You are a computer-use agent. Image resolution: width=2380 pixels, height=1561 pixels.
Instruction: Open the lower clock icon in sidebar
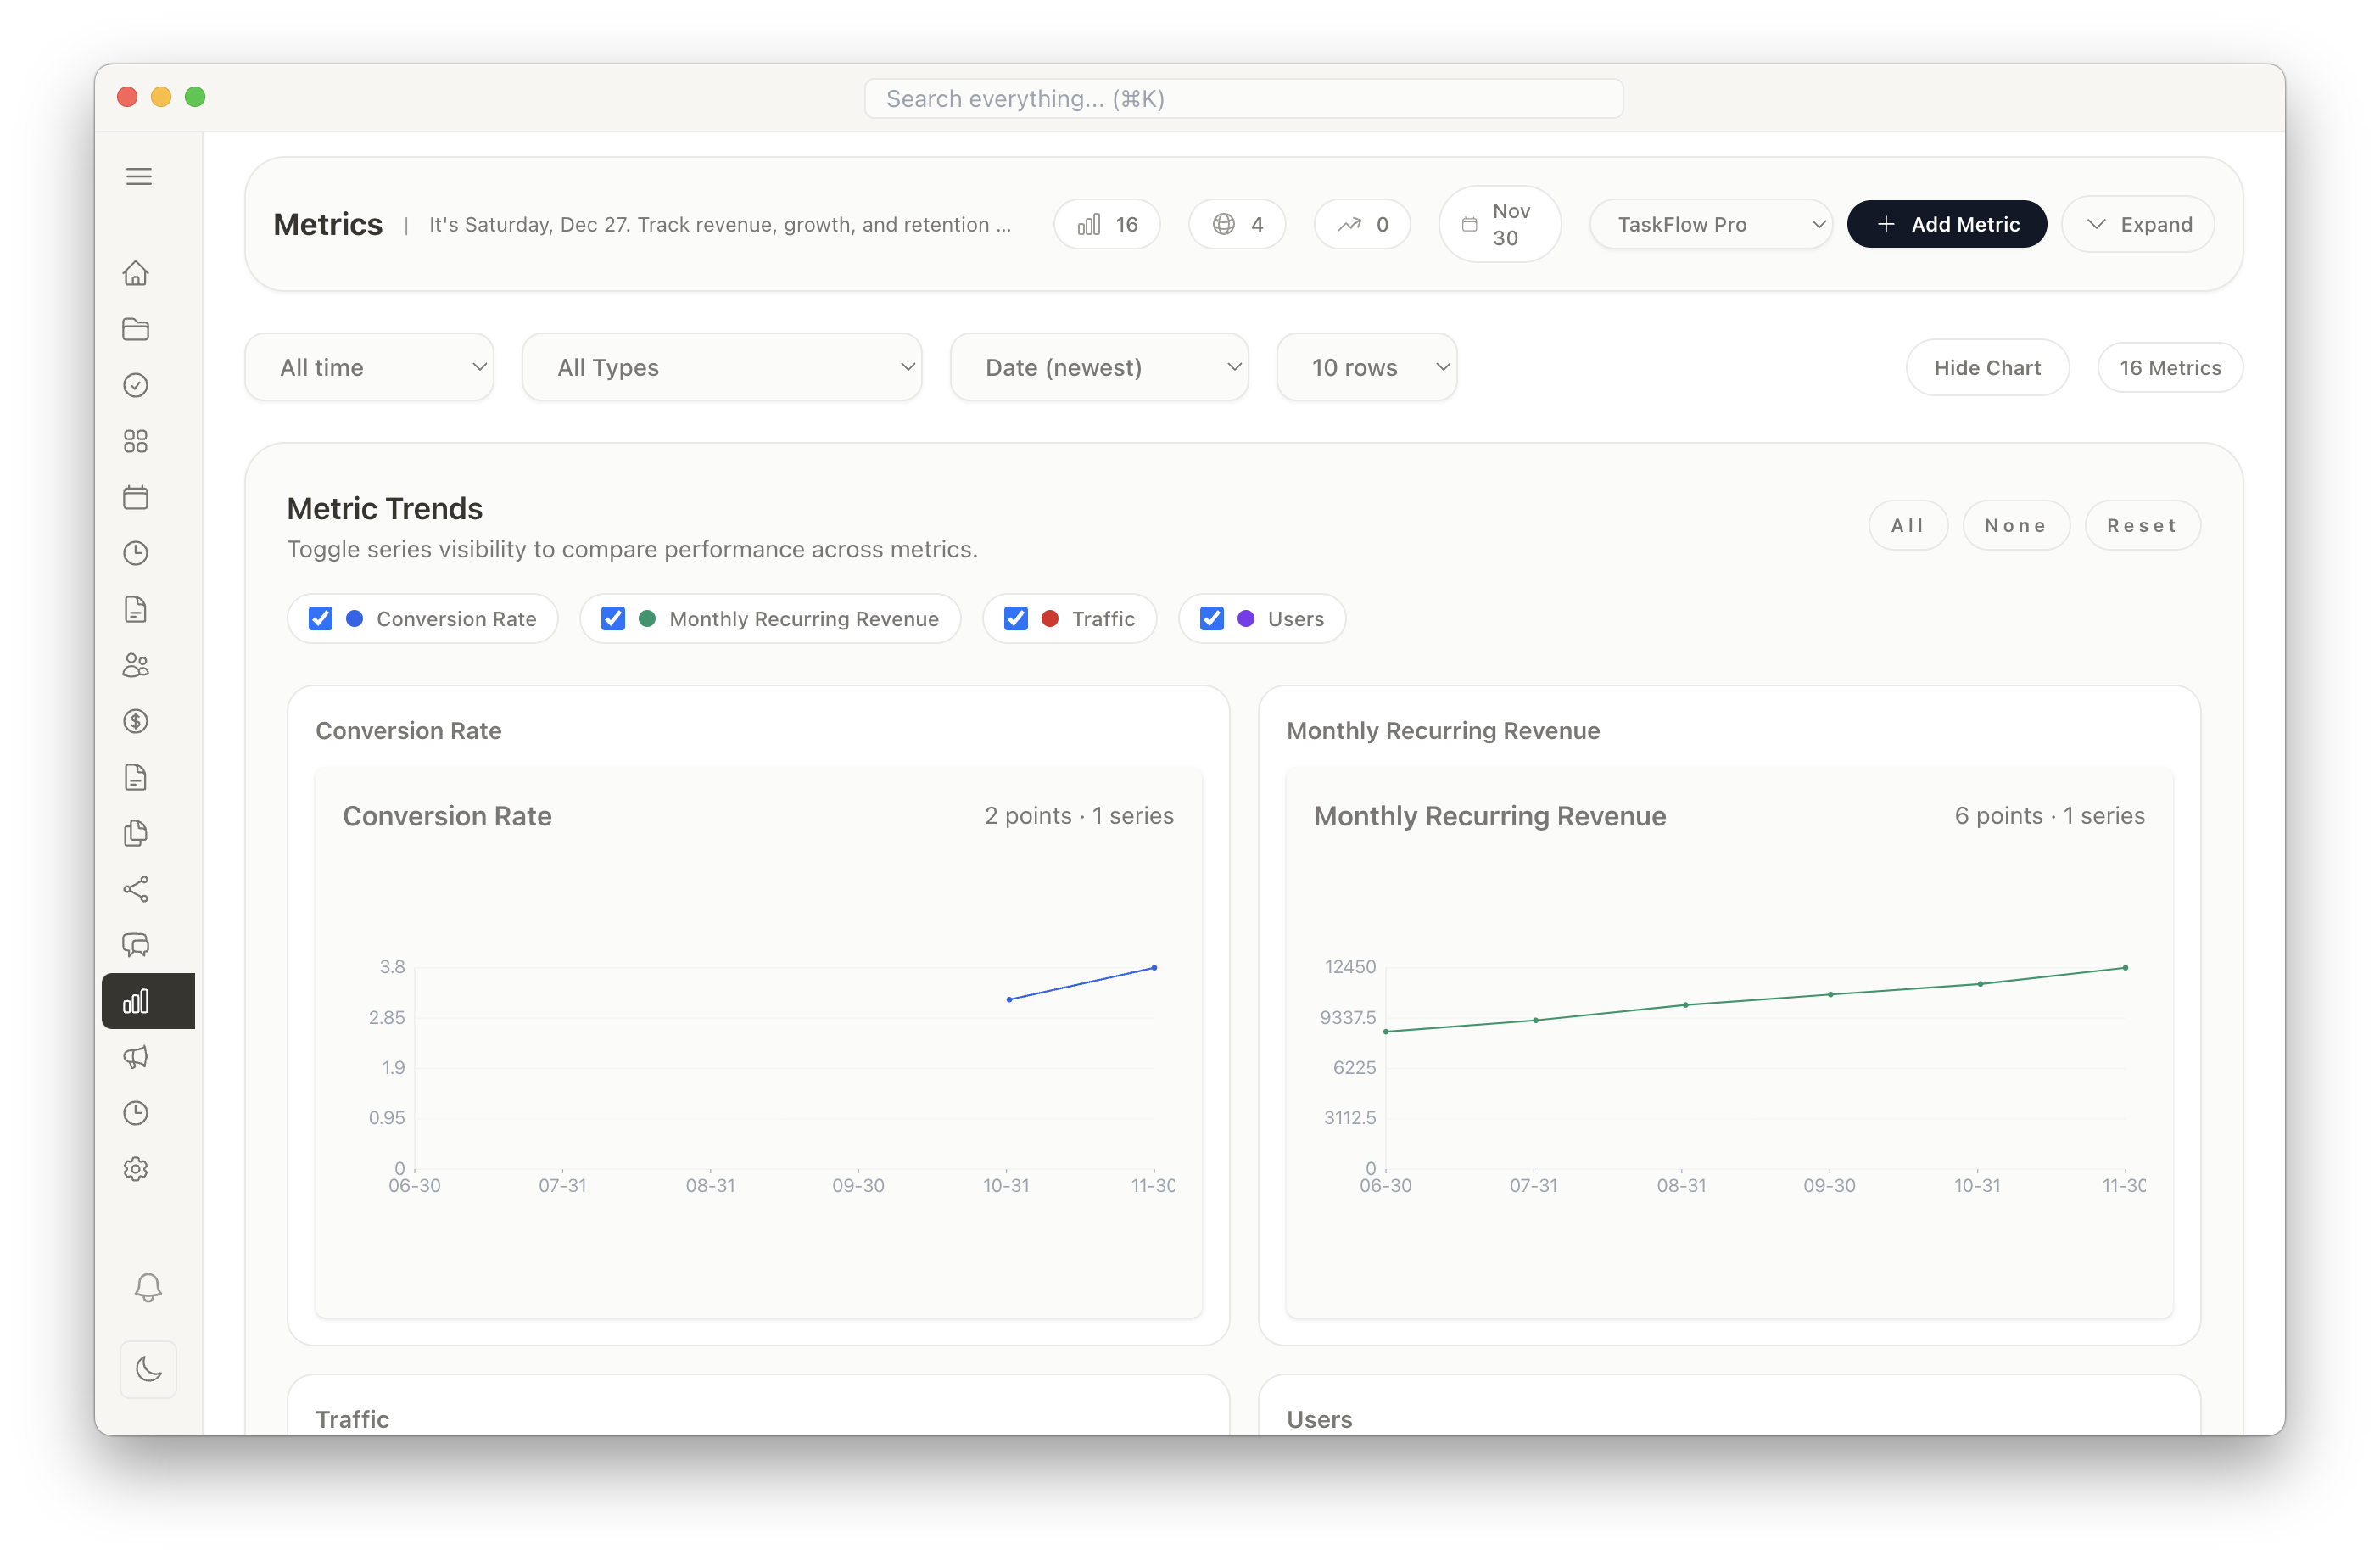coord(136,1113)
